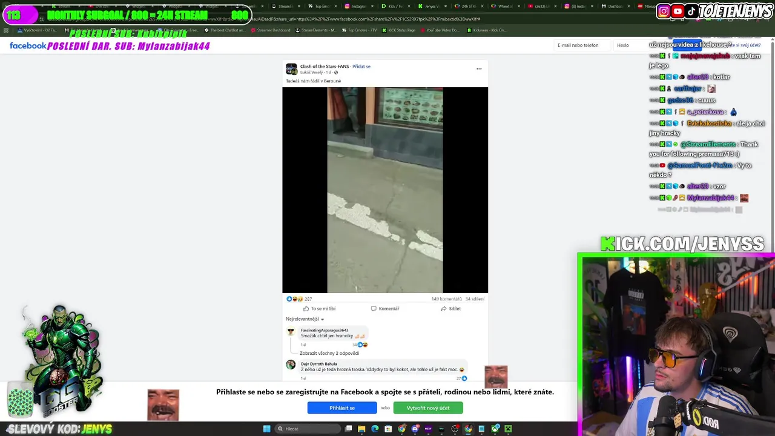Open the Kickaway bookmark
The image size is (775, 436).
click(487, 30)
